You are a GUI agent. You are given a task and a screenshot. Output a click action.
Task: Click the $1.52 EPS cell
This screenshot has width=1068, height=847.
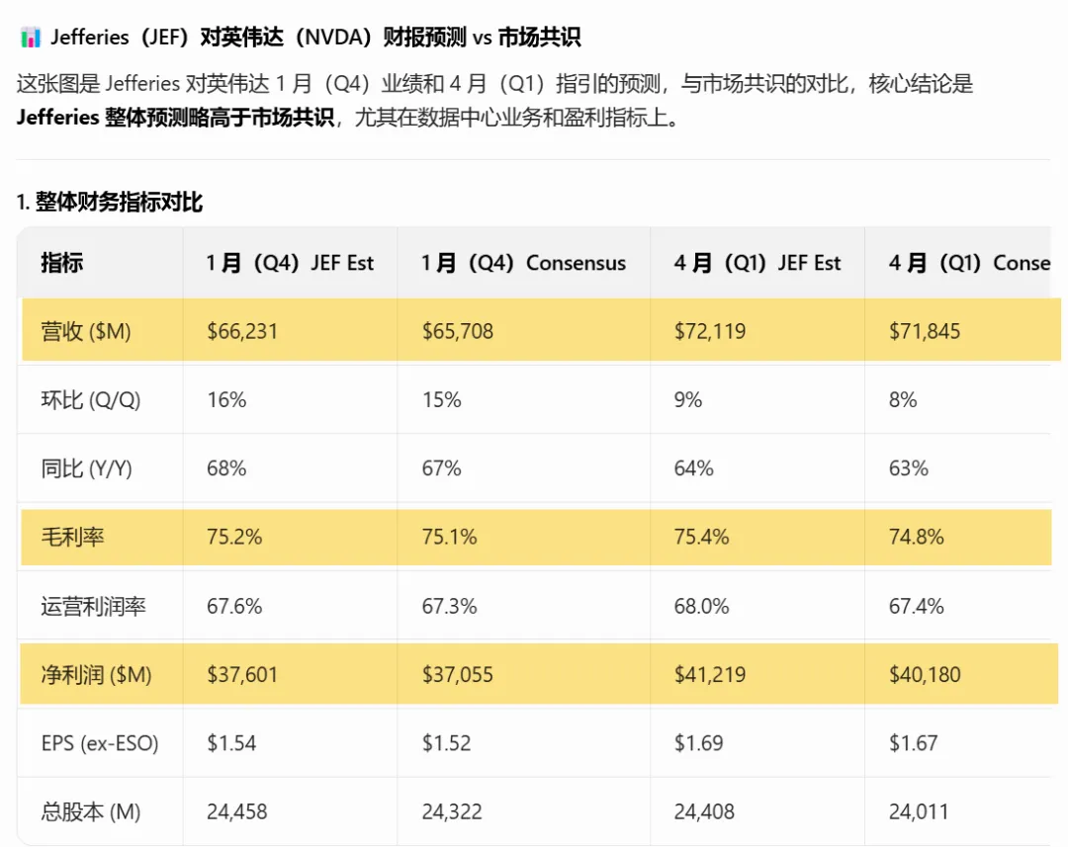[x=446, y=743]
